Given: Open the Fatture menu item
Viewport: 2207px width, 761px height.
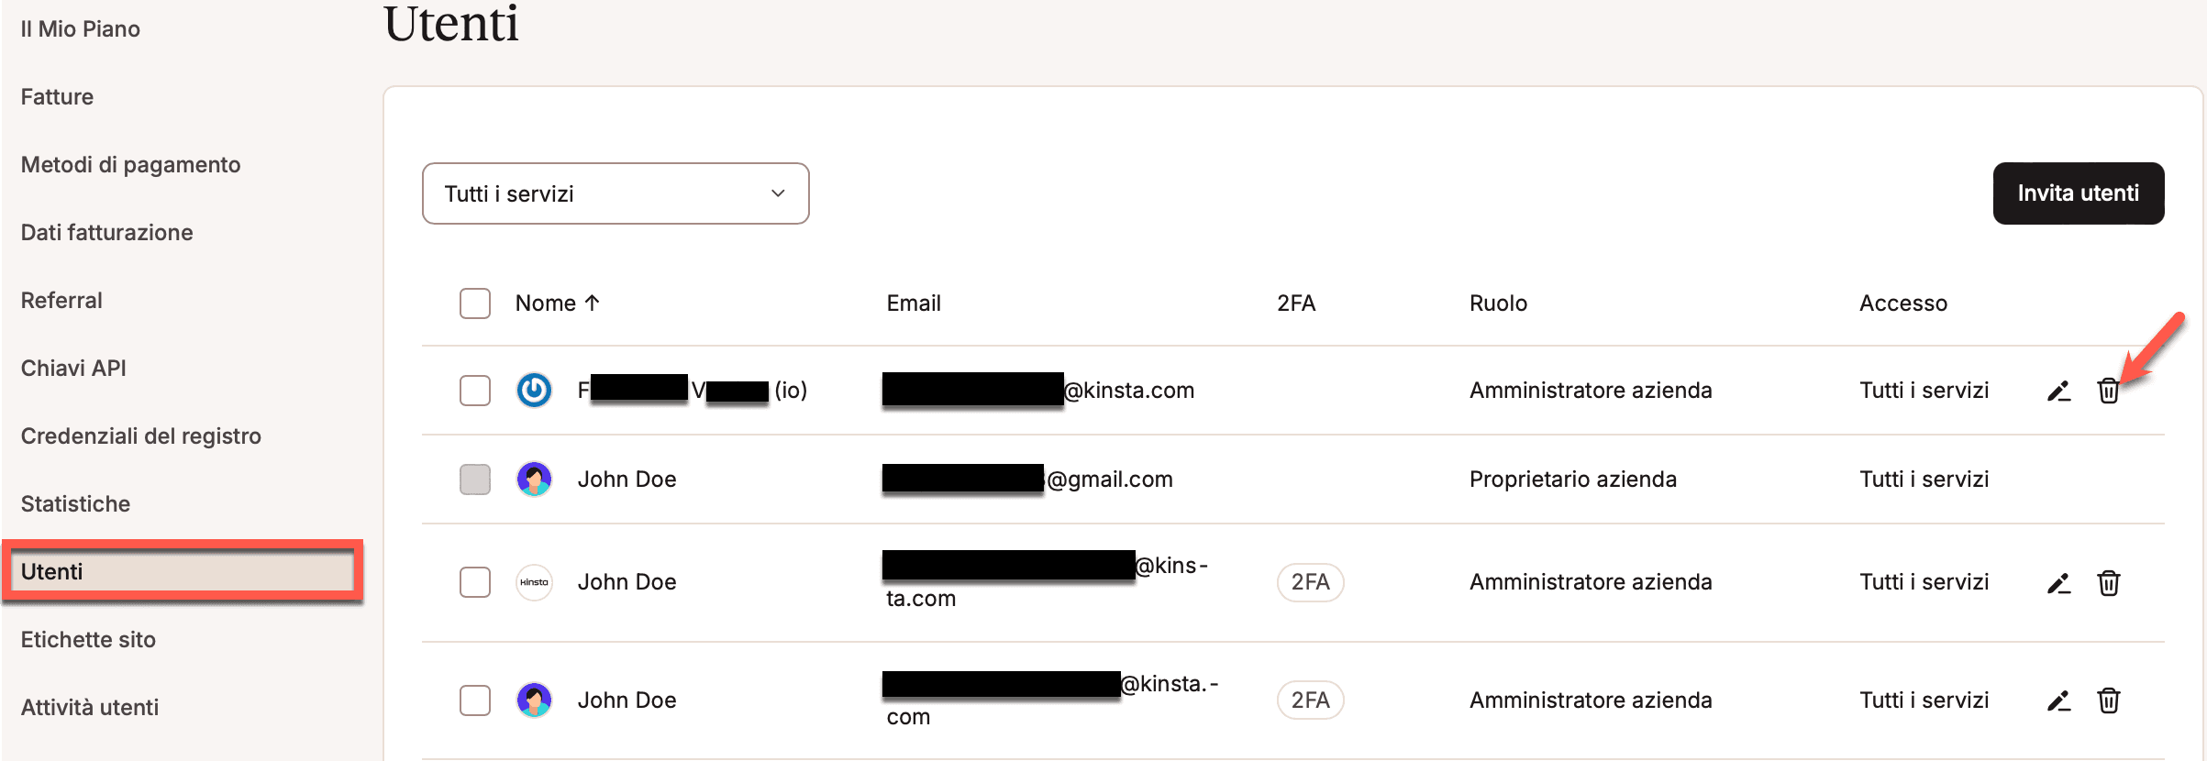Looking at the screenshot, I should coord(57,96).
